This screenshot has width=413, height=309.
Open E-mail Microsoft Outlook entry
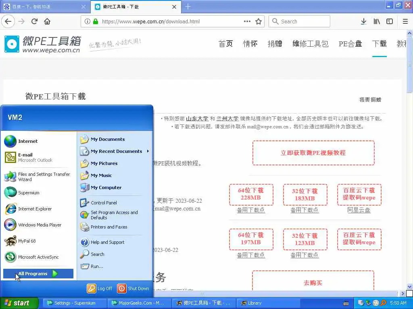pos(39,157)
